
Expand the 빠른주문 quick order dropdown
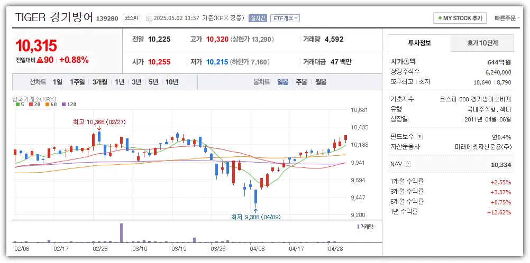click(508, 18)
